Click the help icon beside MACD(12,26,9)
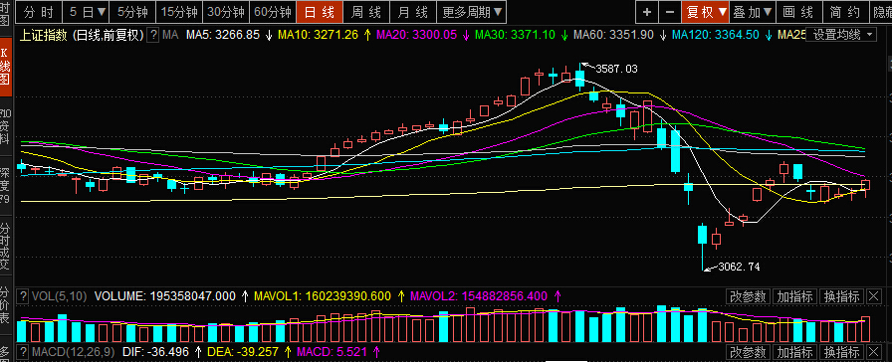892x362 pixels. coord(23,352)
